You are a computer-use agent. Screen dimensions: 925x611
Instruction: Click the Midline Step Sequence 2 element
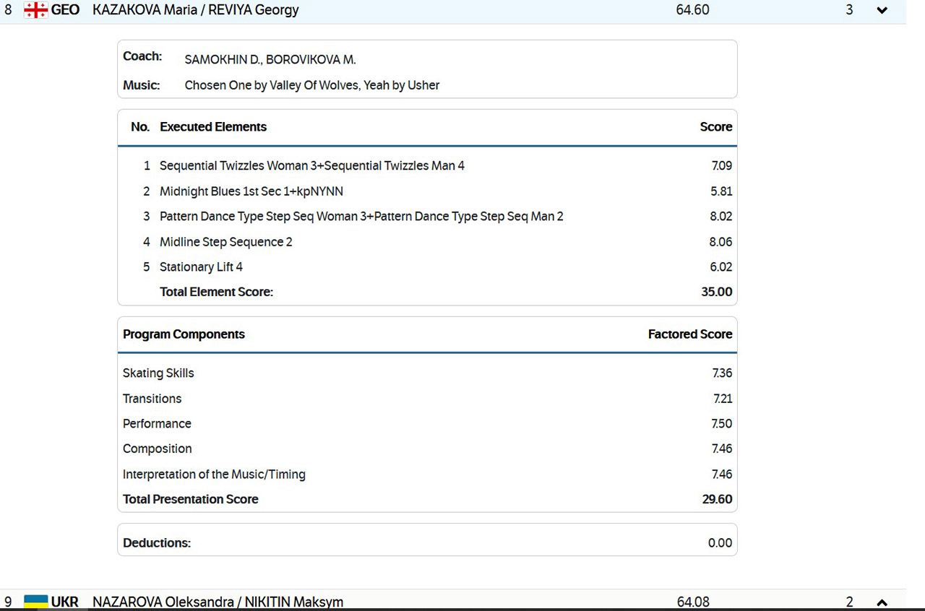(x=225, y=242)
